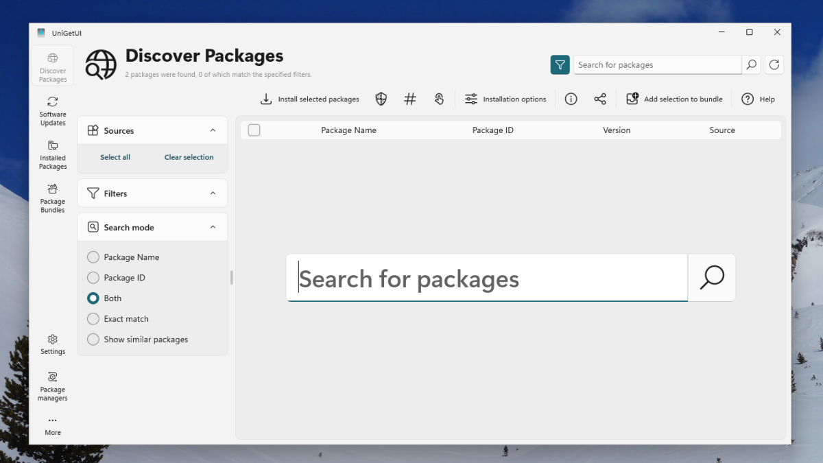The height and width of the screenshot is (463, 823).
Task: Choose the Exact match search mode
Action: coord(93,319)
